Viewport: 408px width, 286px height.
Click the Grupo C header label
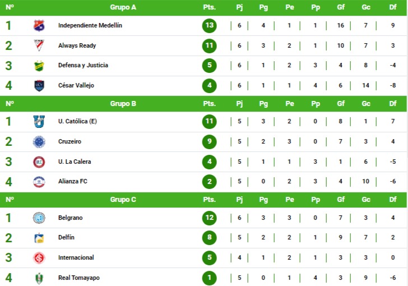click(123, 200)
